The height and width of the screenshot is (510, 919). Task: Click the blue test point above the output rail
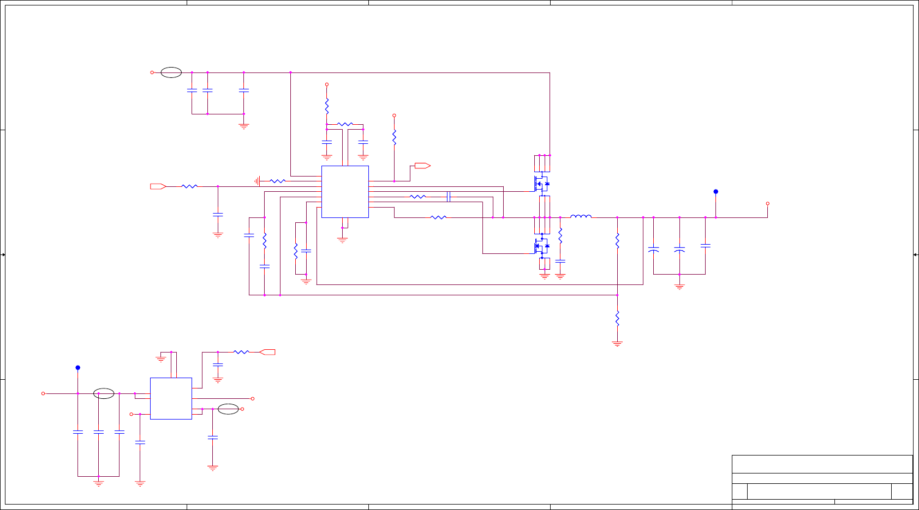pos(716,192)
